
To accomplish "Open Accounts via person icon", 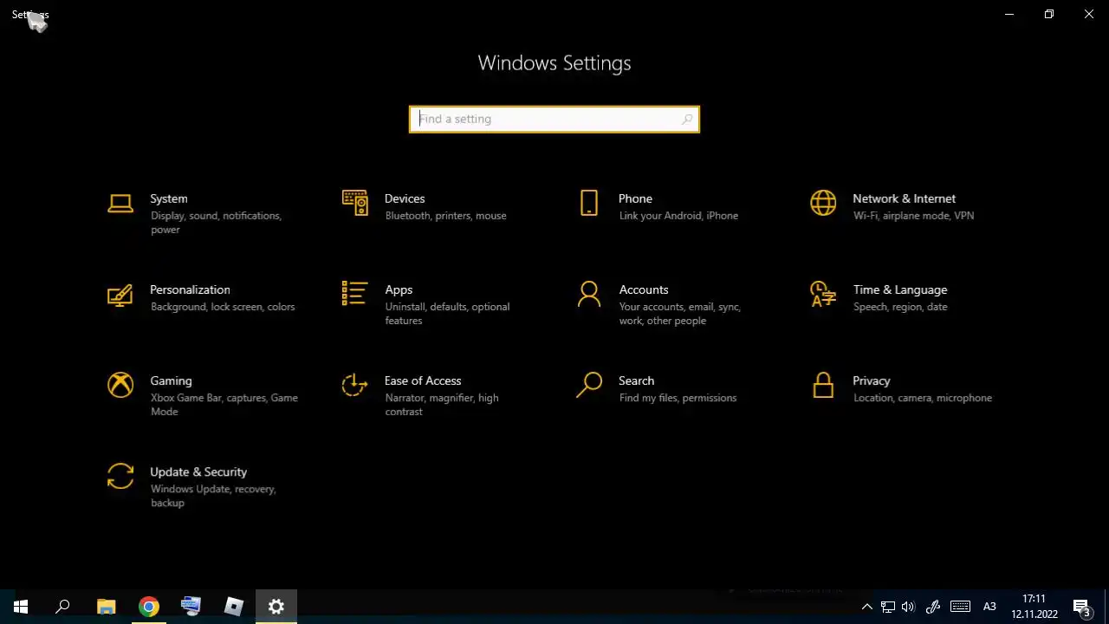I will (589, 294).
